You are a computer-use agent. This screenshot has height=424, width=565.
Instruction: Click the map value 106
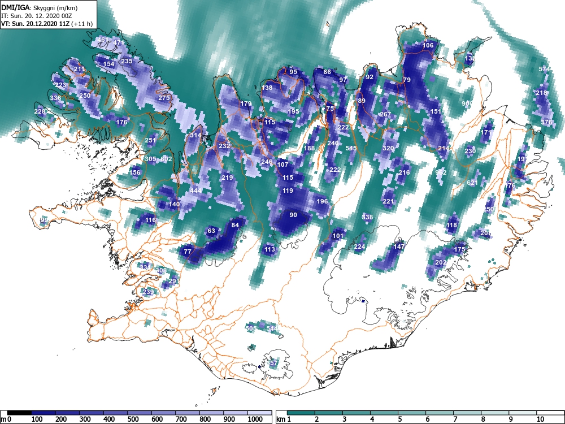[428, 45]
